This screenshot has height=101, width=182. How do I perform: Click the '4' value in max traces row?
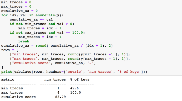click(x=58, y=93)
